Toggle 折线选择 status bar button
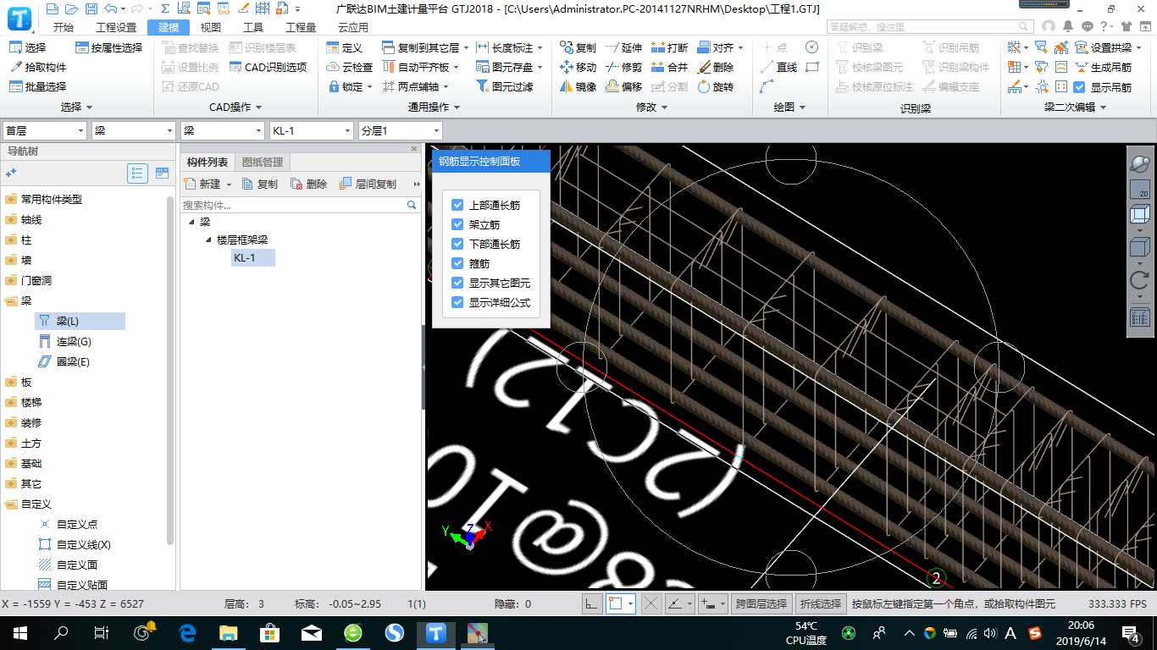This screenshot has width=1157, height=650. 821,603
